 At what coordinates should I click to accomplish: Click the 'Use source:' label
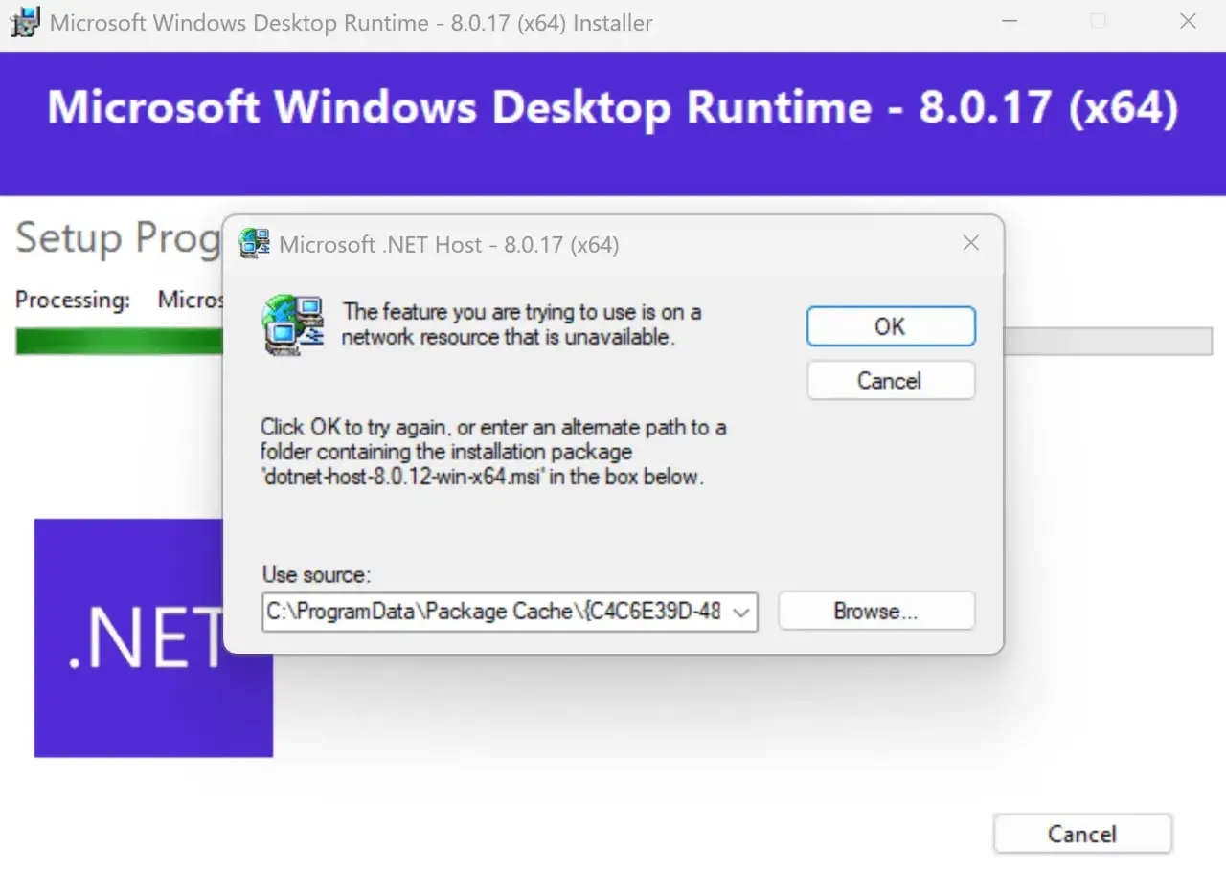point(316,575)
